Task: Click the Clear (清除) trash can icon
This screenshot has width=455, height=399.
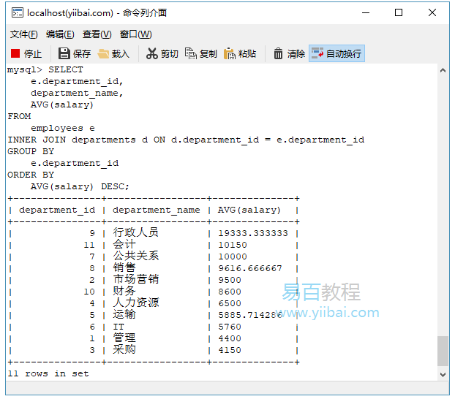Action: [x=279, y=53]
